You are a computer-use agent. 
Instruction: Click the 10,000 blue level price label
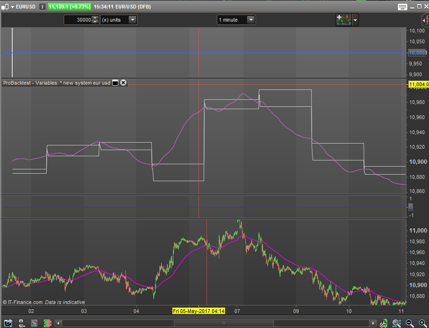tap(417, 53)
